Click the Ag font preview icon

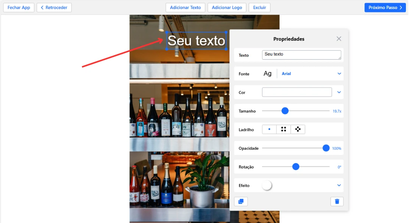tap(267, 73)
